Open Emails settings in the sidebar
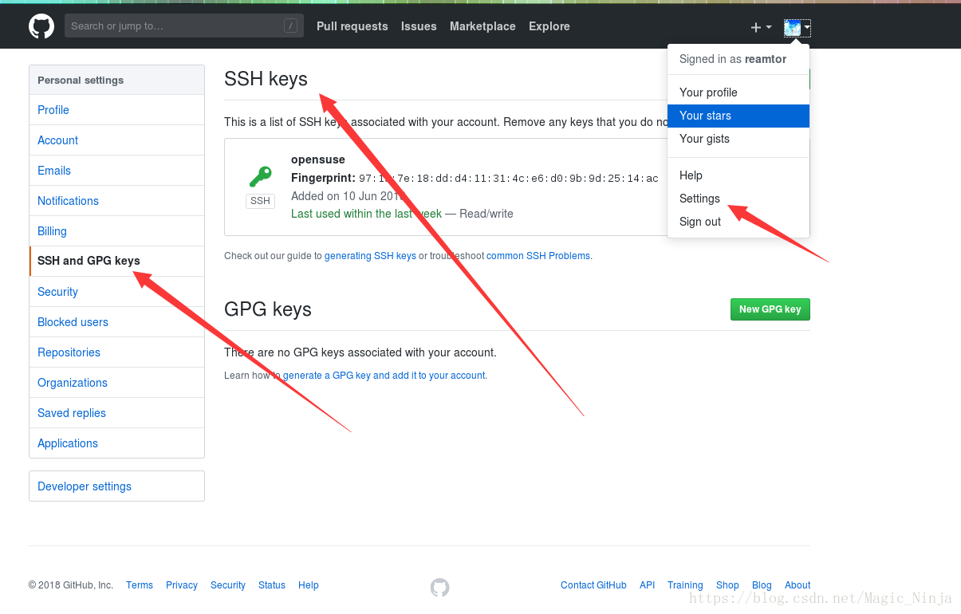Image resolution: width=961 pixels, height=614 pixels. pos(116,171)
